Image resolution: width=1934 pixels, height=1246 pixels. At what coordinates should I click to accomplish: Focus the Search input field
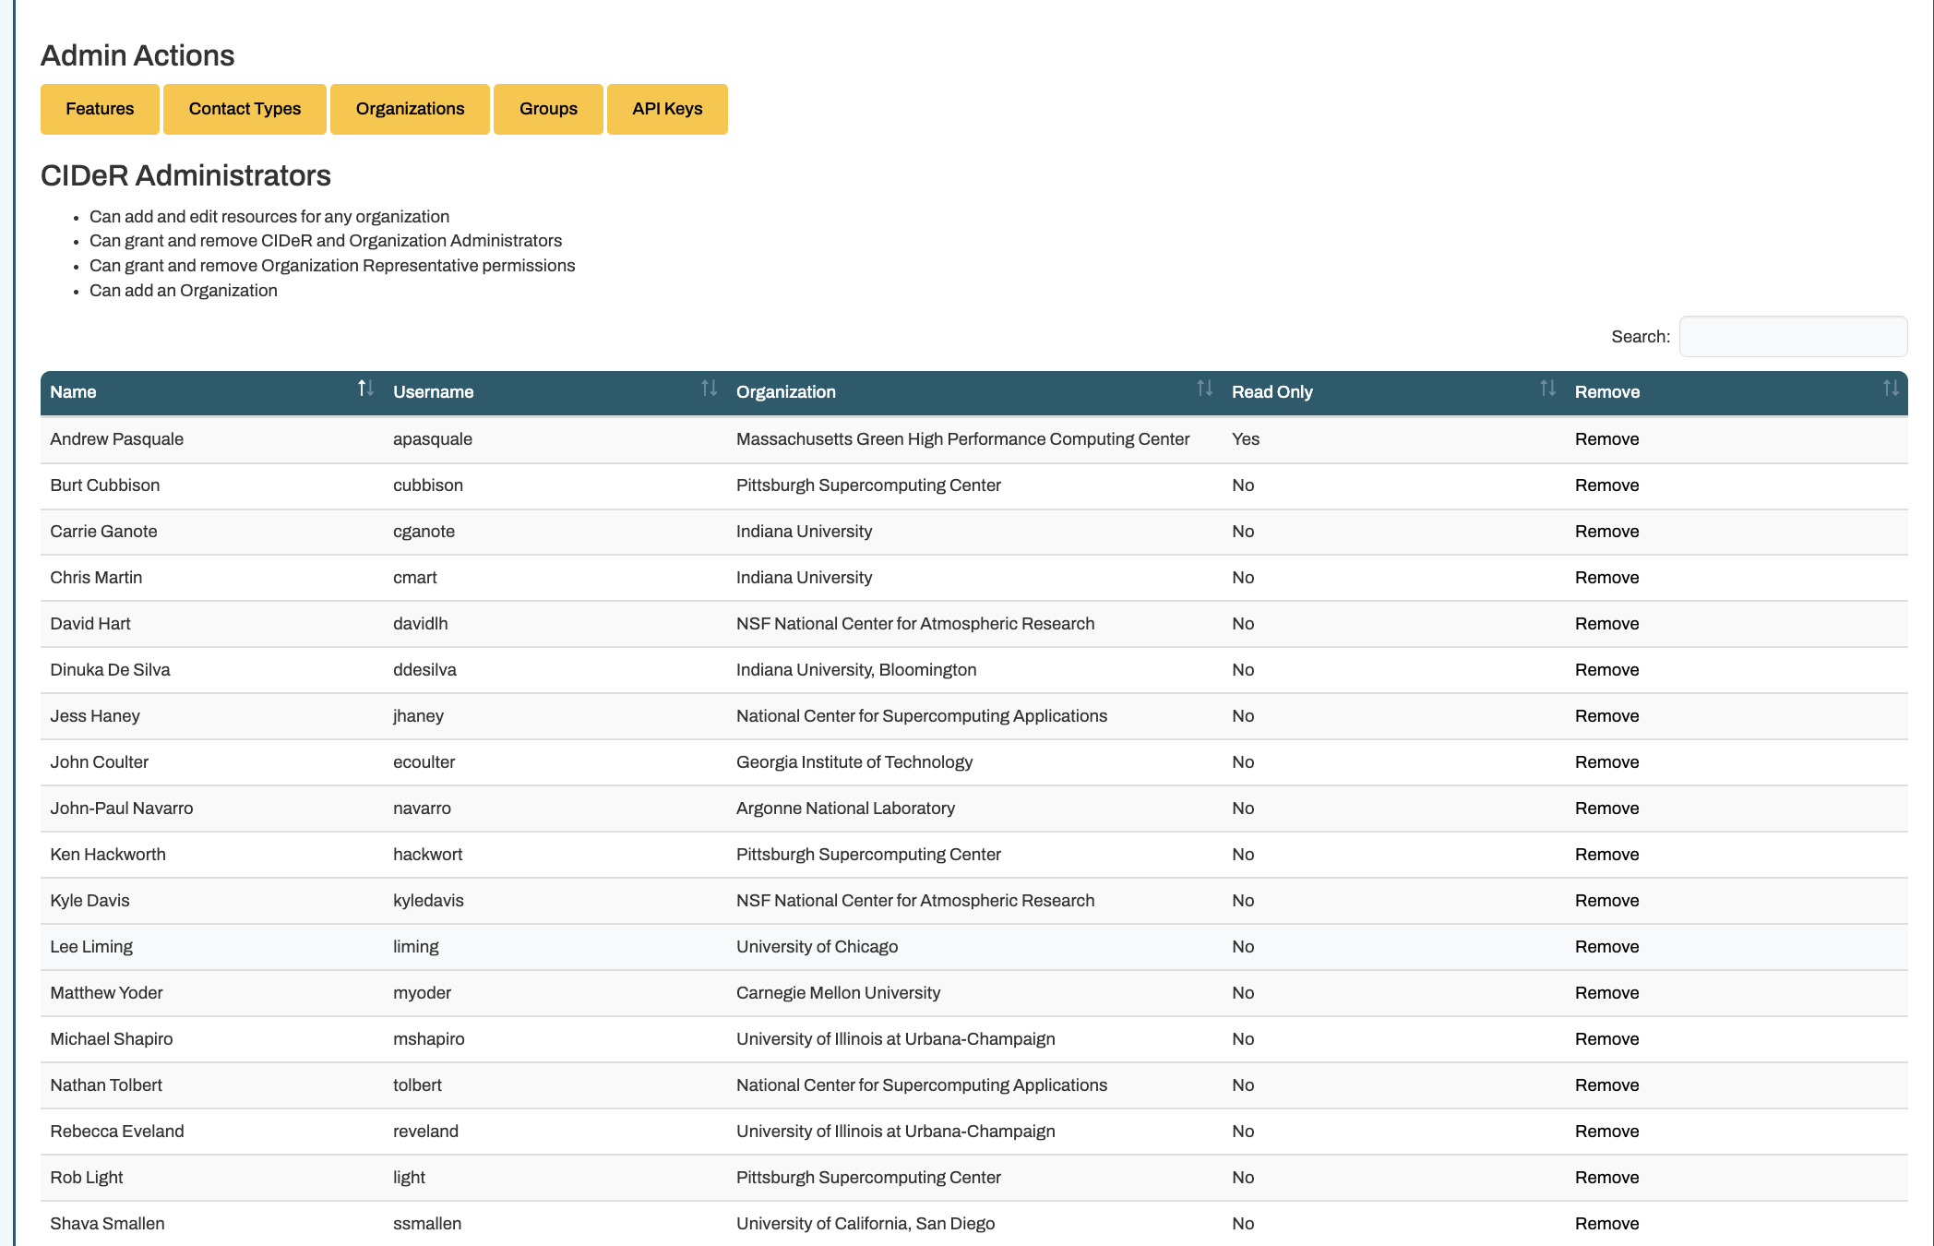click(1793, 336)
